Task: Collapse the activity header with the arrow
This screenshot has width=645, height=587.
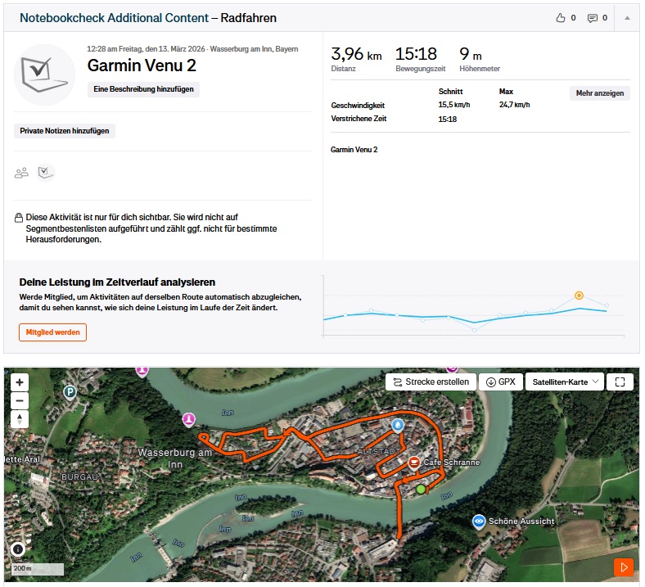Action: tap(627, 18)
